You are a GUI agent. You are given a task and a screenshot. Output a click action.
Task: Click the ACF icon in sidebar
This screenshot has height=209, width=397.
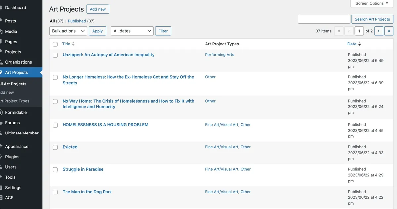coord(1,198)
